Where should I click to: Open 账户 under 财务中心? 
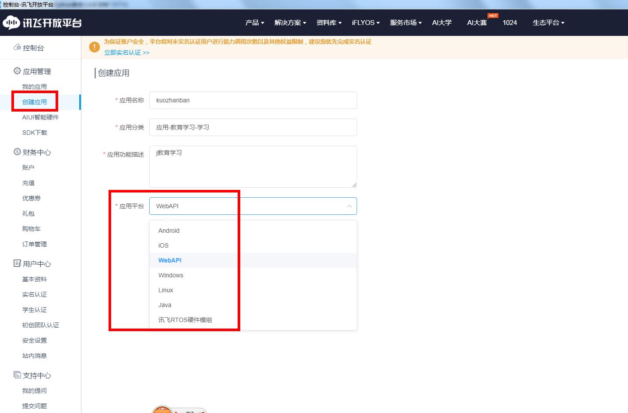[28, 168]
